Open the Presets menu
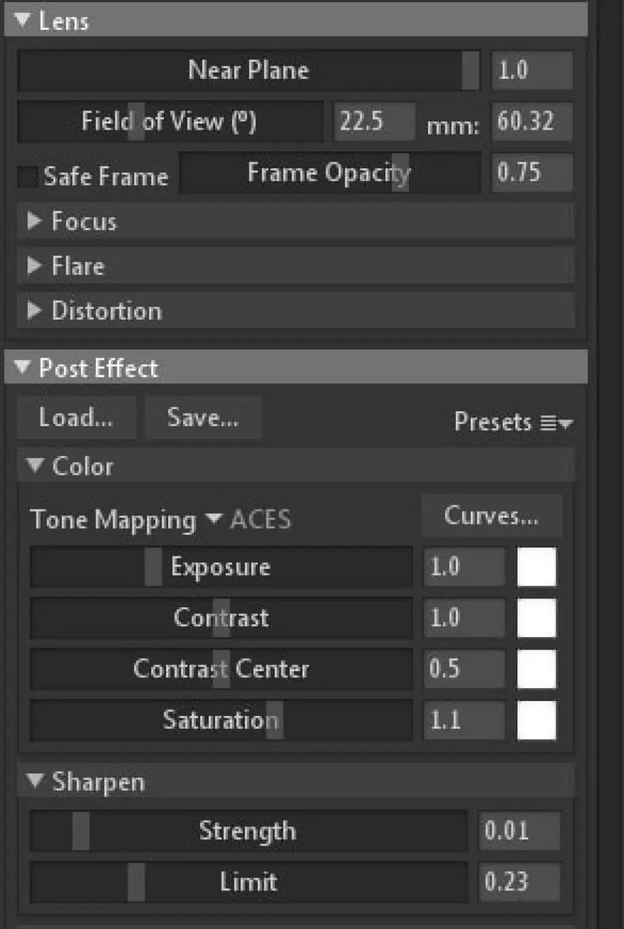This screenshot has height=929, width=624. [x=513, y=422]
